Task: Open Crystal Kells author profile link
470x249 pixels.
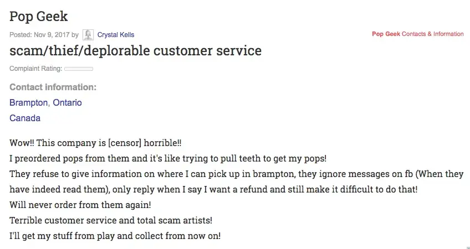Action: pos(116,35)
